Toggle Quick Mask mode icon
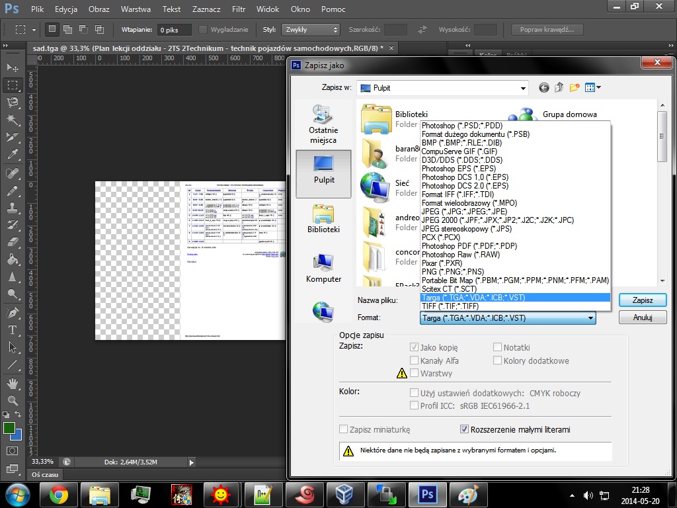Viewport: 677px width, 508px height. pos(13,451)
